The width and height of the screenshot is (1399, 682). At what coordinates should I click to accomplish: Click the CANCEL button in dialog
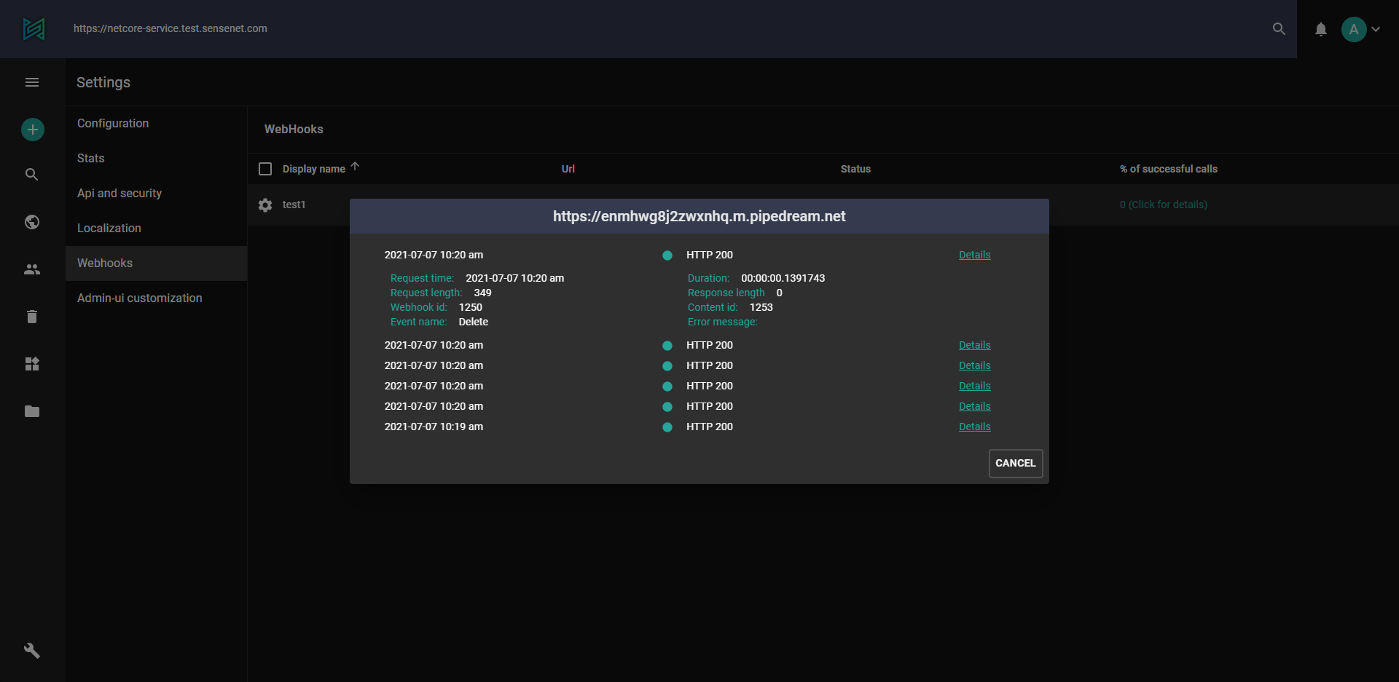pyautogui.click(x=1015, y=464)
